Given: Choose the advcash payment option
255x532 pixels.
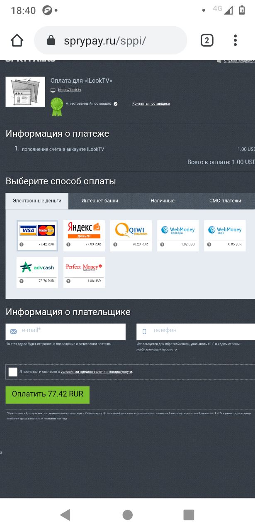Looking at the screenshot, I should pos(37,272).
